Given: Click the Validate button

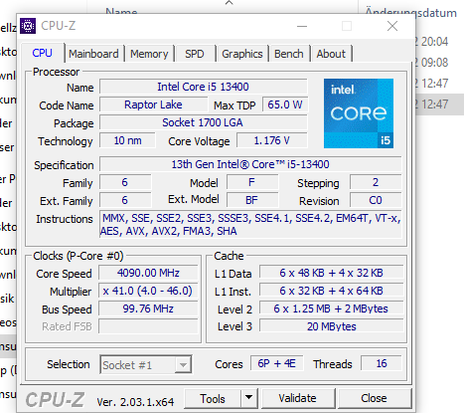Looking at the screenshot, I should click(297, 398).
